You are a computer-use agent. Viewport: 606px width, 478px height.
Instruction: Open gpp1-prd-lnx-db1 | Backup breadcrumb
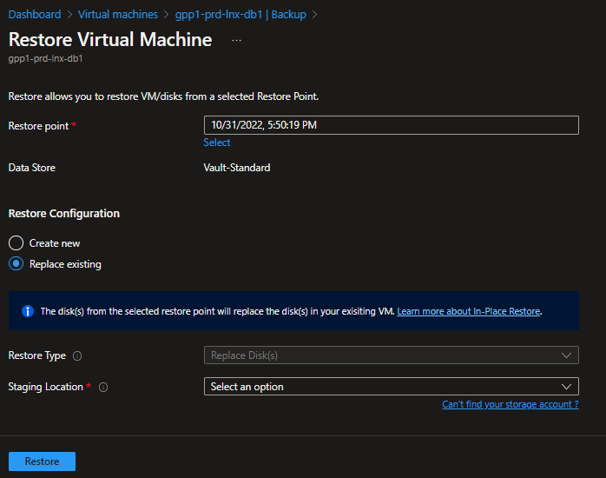(240, 14)
